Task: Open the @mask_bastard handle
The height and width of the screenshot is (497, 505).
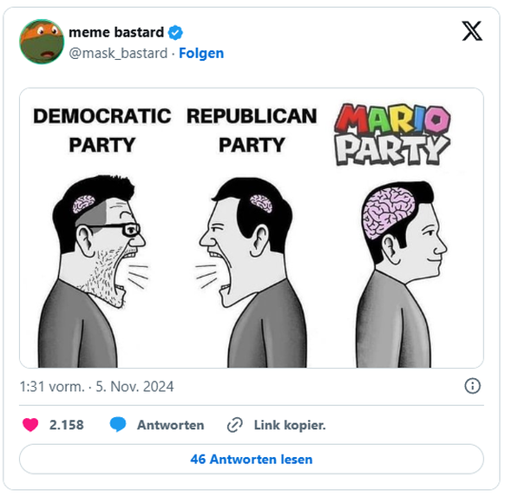Action: click(118, 54)
